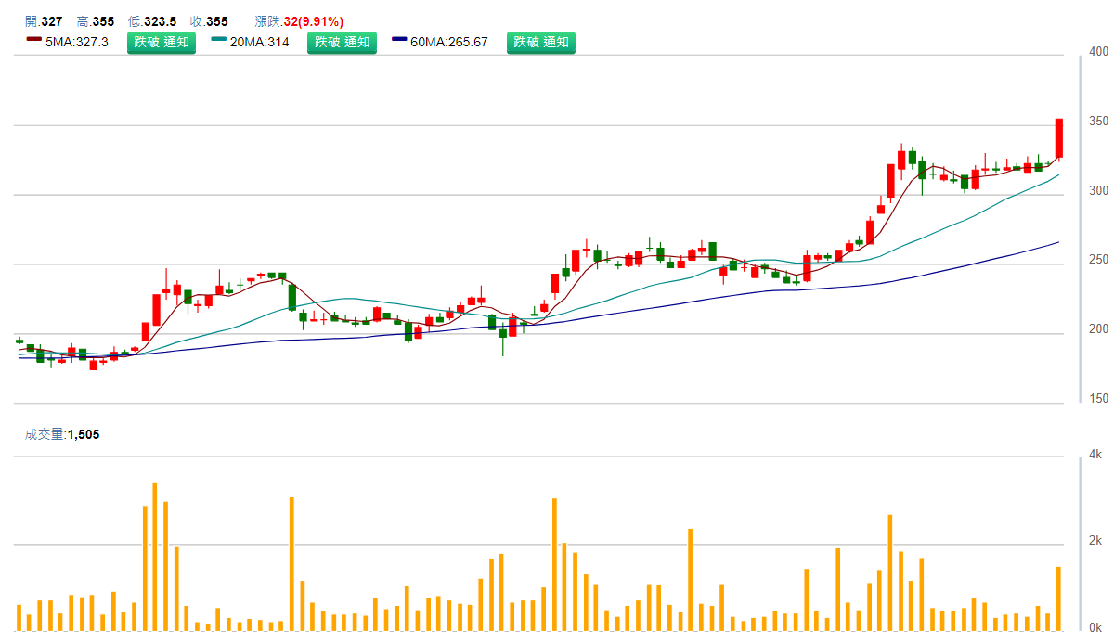This screenshot has width=1114, height=643.
Task: Click the 收:355 closing price text
Action: coord(209,21)
